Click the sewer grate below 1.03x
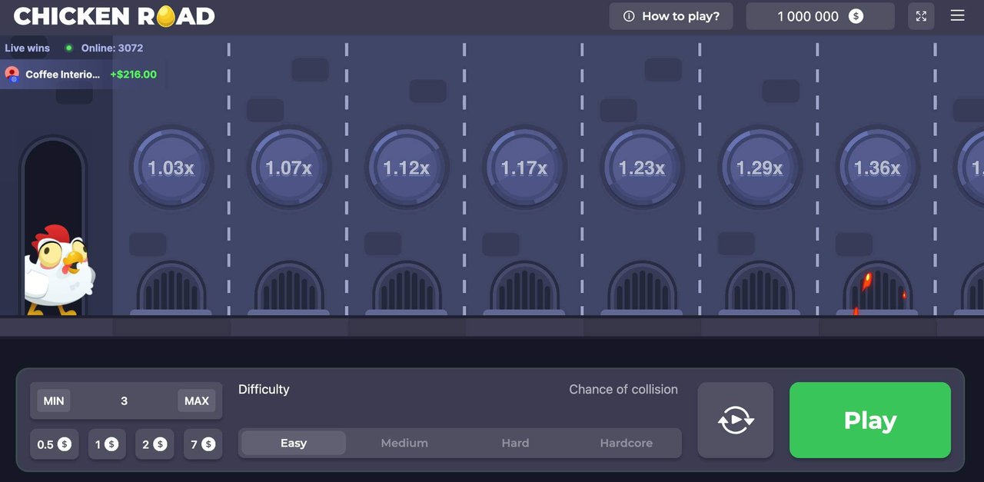The width and height of the screenshot is (984, 482). coord(171,288)
